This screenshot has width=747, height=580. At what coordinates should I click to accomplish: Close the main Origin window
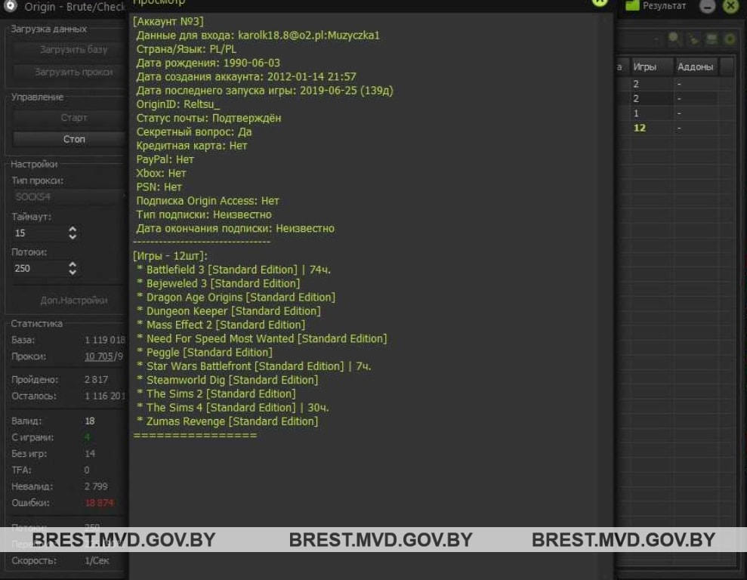(731, 6)
